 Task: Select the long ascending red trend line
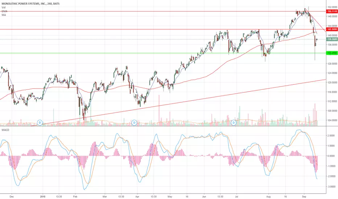(179, 103)
